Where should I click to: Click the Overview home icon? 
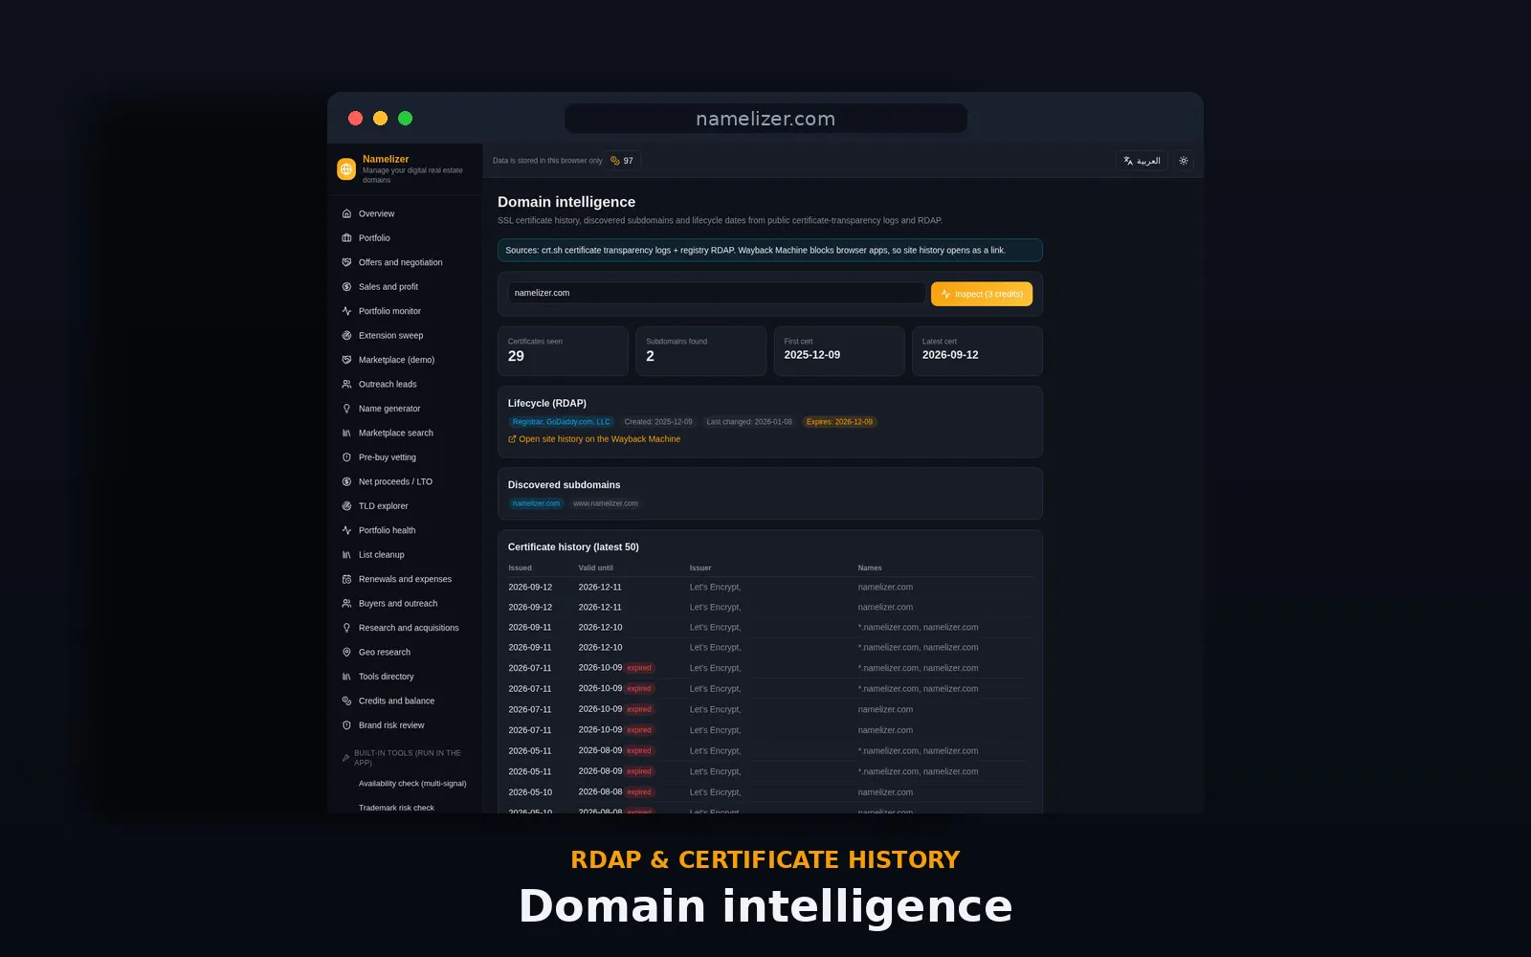tap(346, 213)
